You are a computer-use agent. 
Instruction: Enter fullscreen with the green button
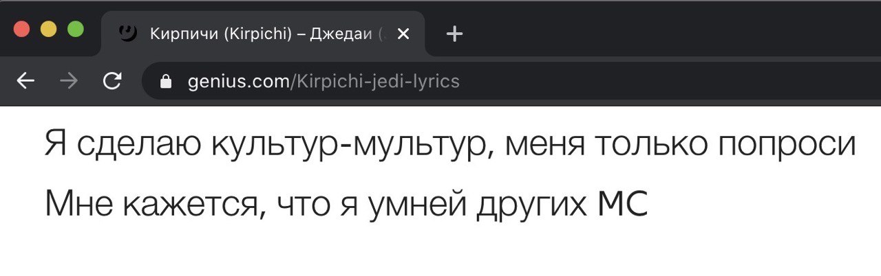coord(75,30)
